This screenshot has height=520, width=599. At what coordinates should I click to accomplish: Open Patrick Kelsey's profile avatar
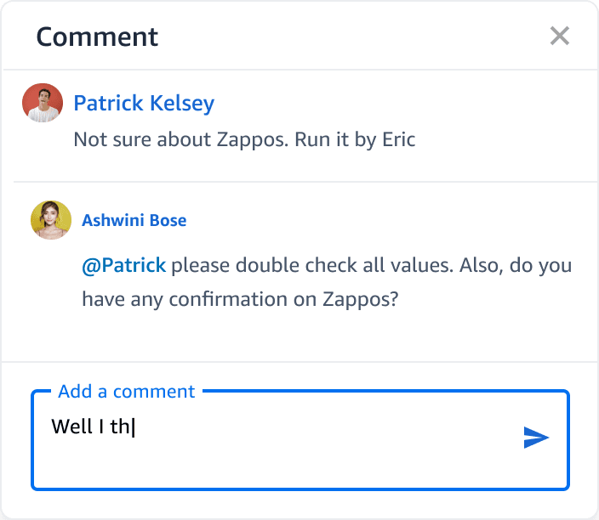pyautogui.click(x=43, y=103)
